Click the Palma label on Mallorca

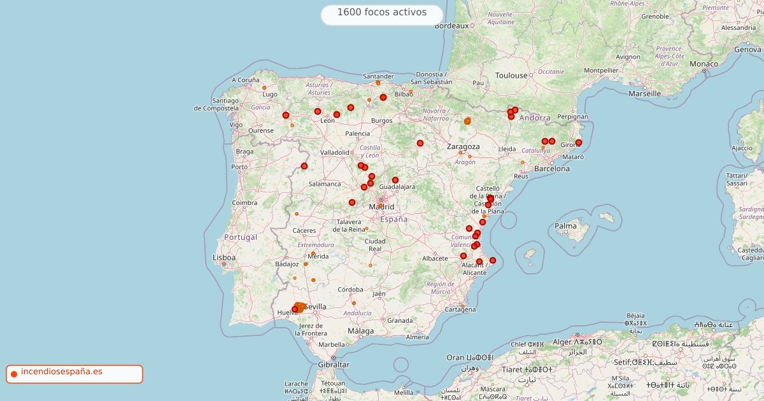pyautogui.click(x=565, y=226)
